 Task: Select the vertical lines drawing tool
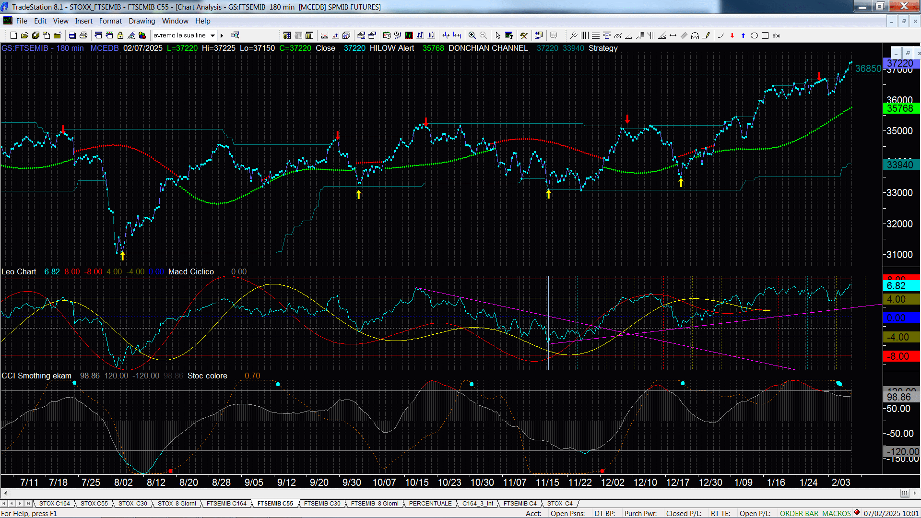click(x=584, y=35)
